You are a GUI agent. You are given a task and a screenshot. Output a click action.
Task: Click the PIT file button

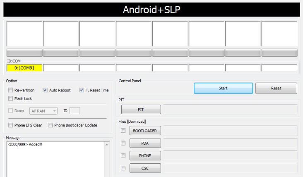click(x=141, y=110)
